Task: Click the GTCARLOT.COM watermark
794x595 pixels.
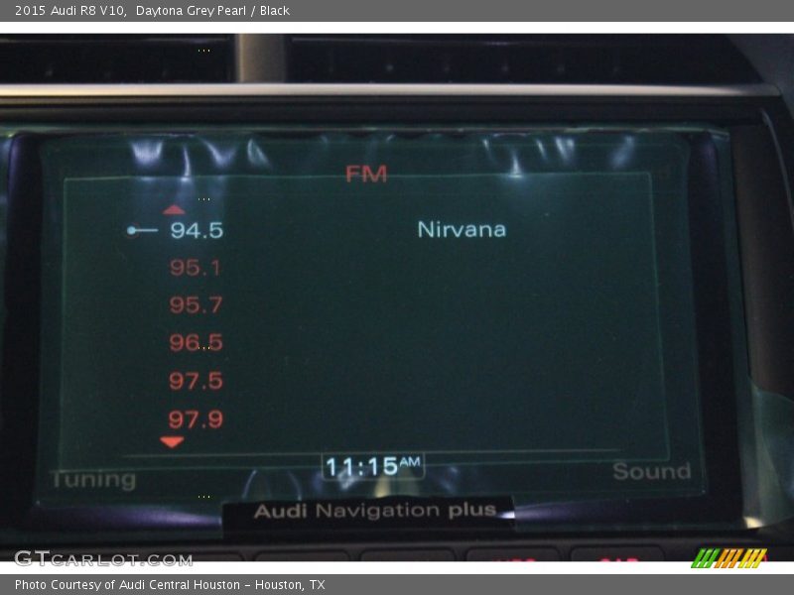Action: (103, 558)
